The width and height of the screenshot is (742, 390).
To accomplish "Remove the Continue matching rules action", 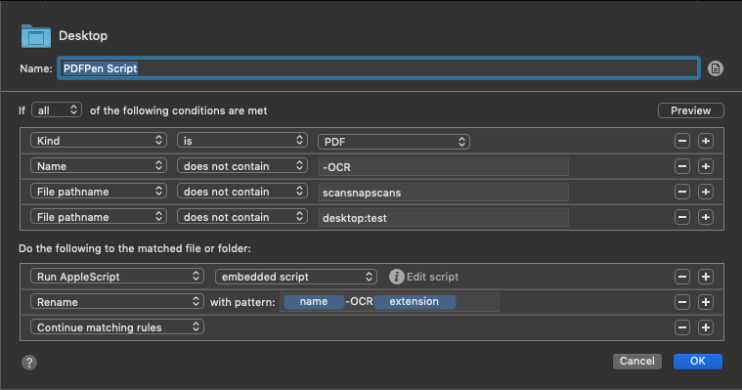I will tap(682, 327).
